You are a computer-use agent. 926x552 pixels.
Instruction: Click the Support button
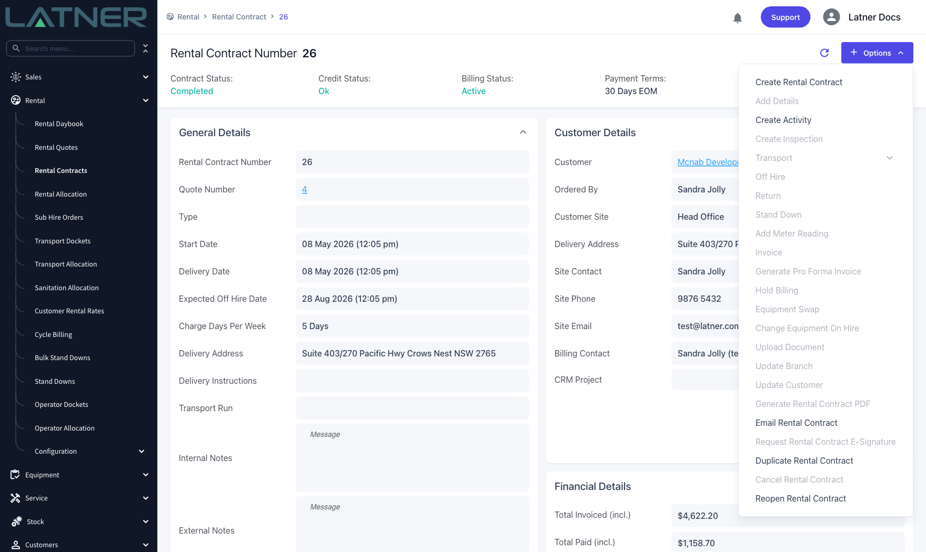pos(786,17)
